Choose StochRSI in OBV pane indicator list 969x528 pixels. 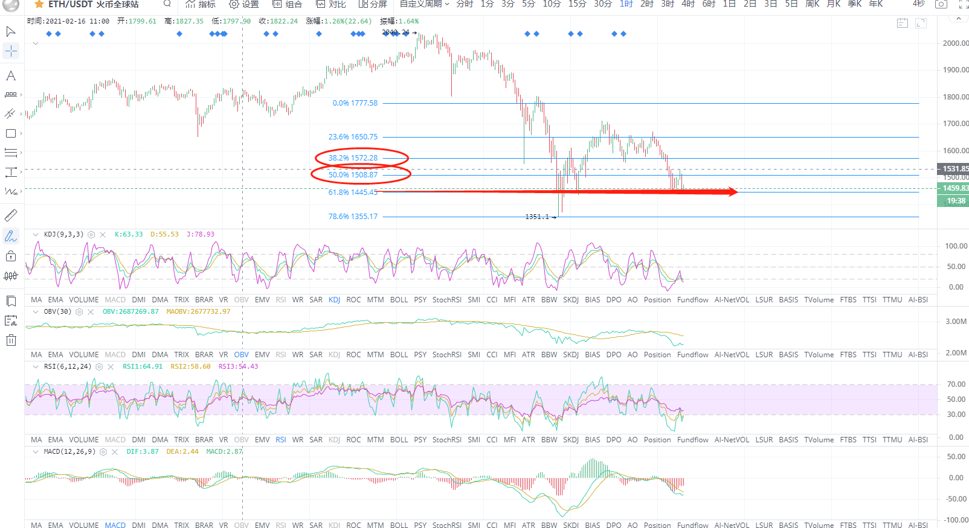click(x=447, y=355)
